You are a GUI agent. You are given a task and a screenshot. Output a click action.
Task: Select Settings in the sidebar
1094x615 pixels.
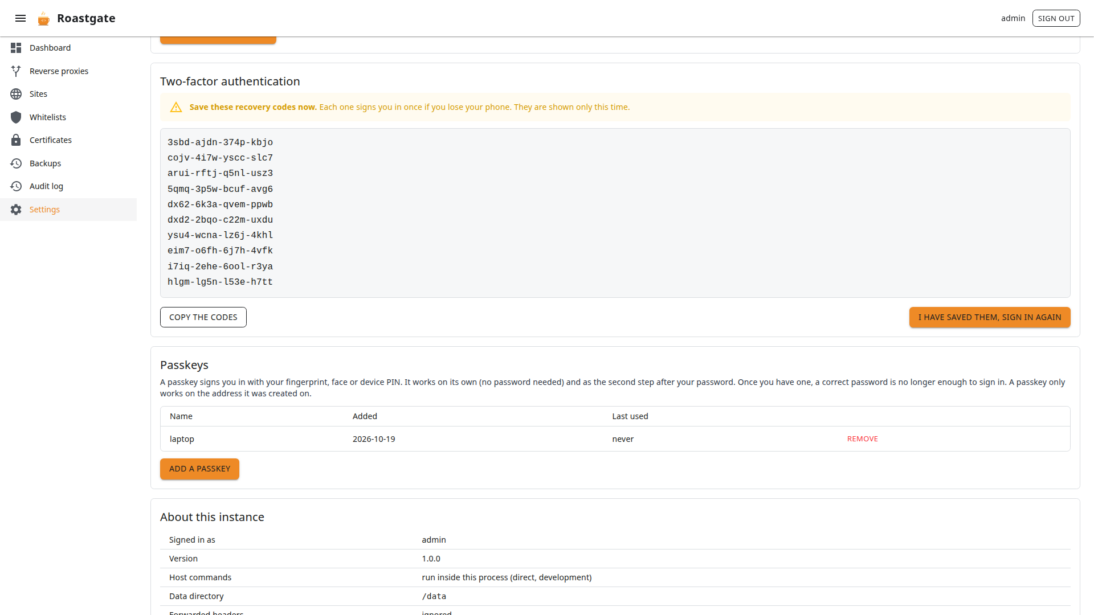pos(68,210)
